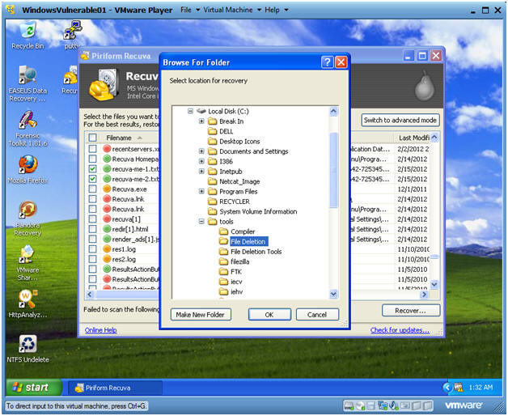Expand the Inetpub folder node
This screenshot has height=416, width=508.
pyautogui.click(x=201, y=172)
